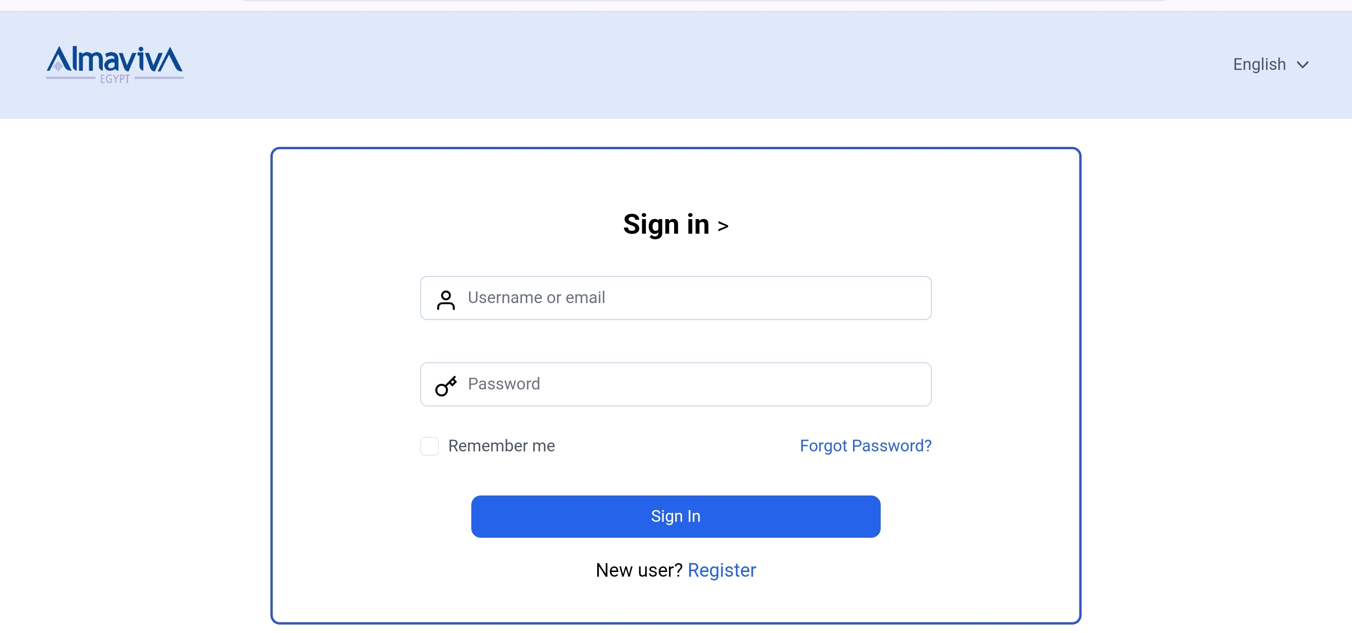The width and height of the screenshot is (1352, 633).
Task: Click the Remember me label text
Action: [501, 446]
